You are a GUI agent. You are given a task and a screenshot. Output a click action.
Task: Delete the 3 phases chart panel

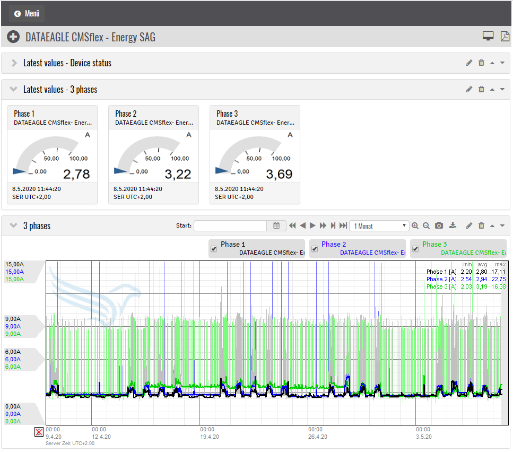click(x=481, y=225)
